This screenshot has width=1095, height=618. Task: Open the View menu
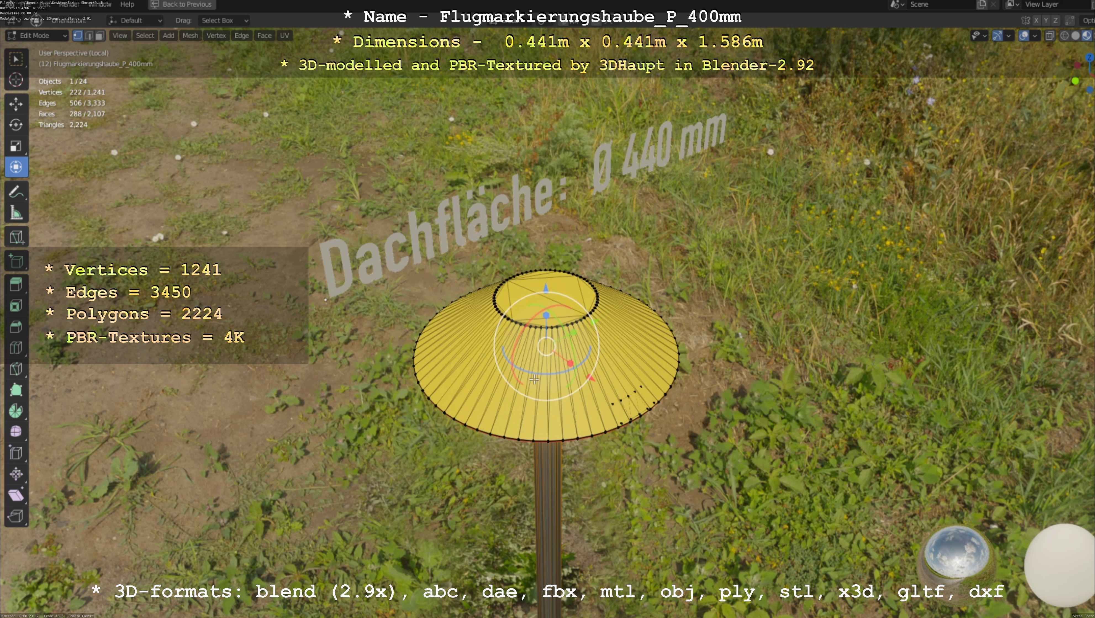(x=120, y=36)
